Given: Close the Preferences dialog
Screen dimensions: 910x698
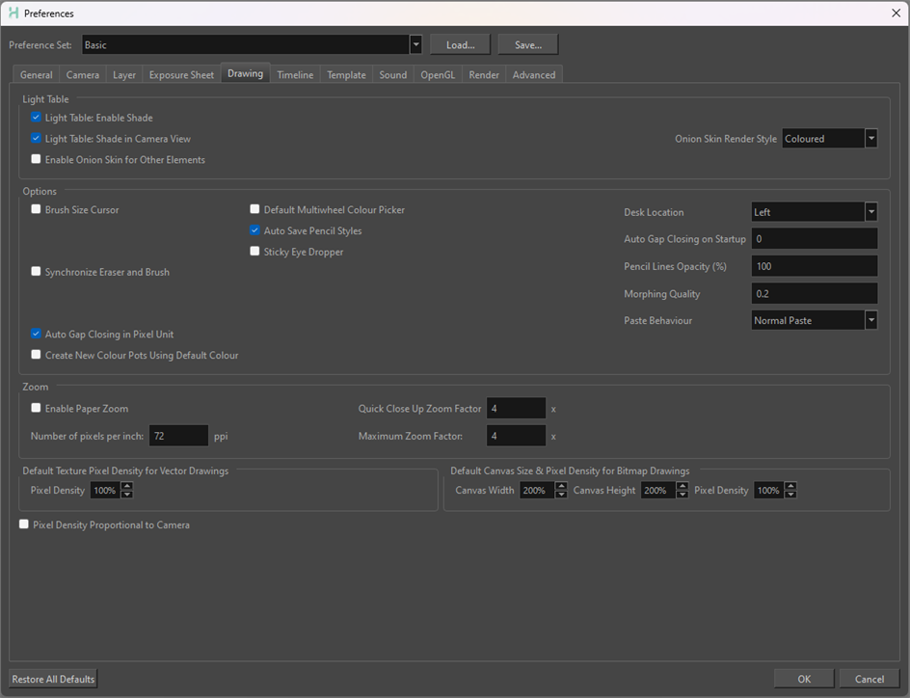Looking at the screenshot, I should 897,13.
